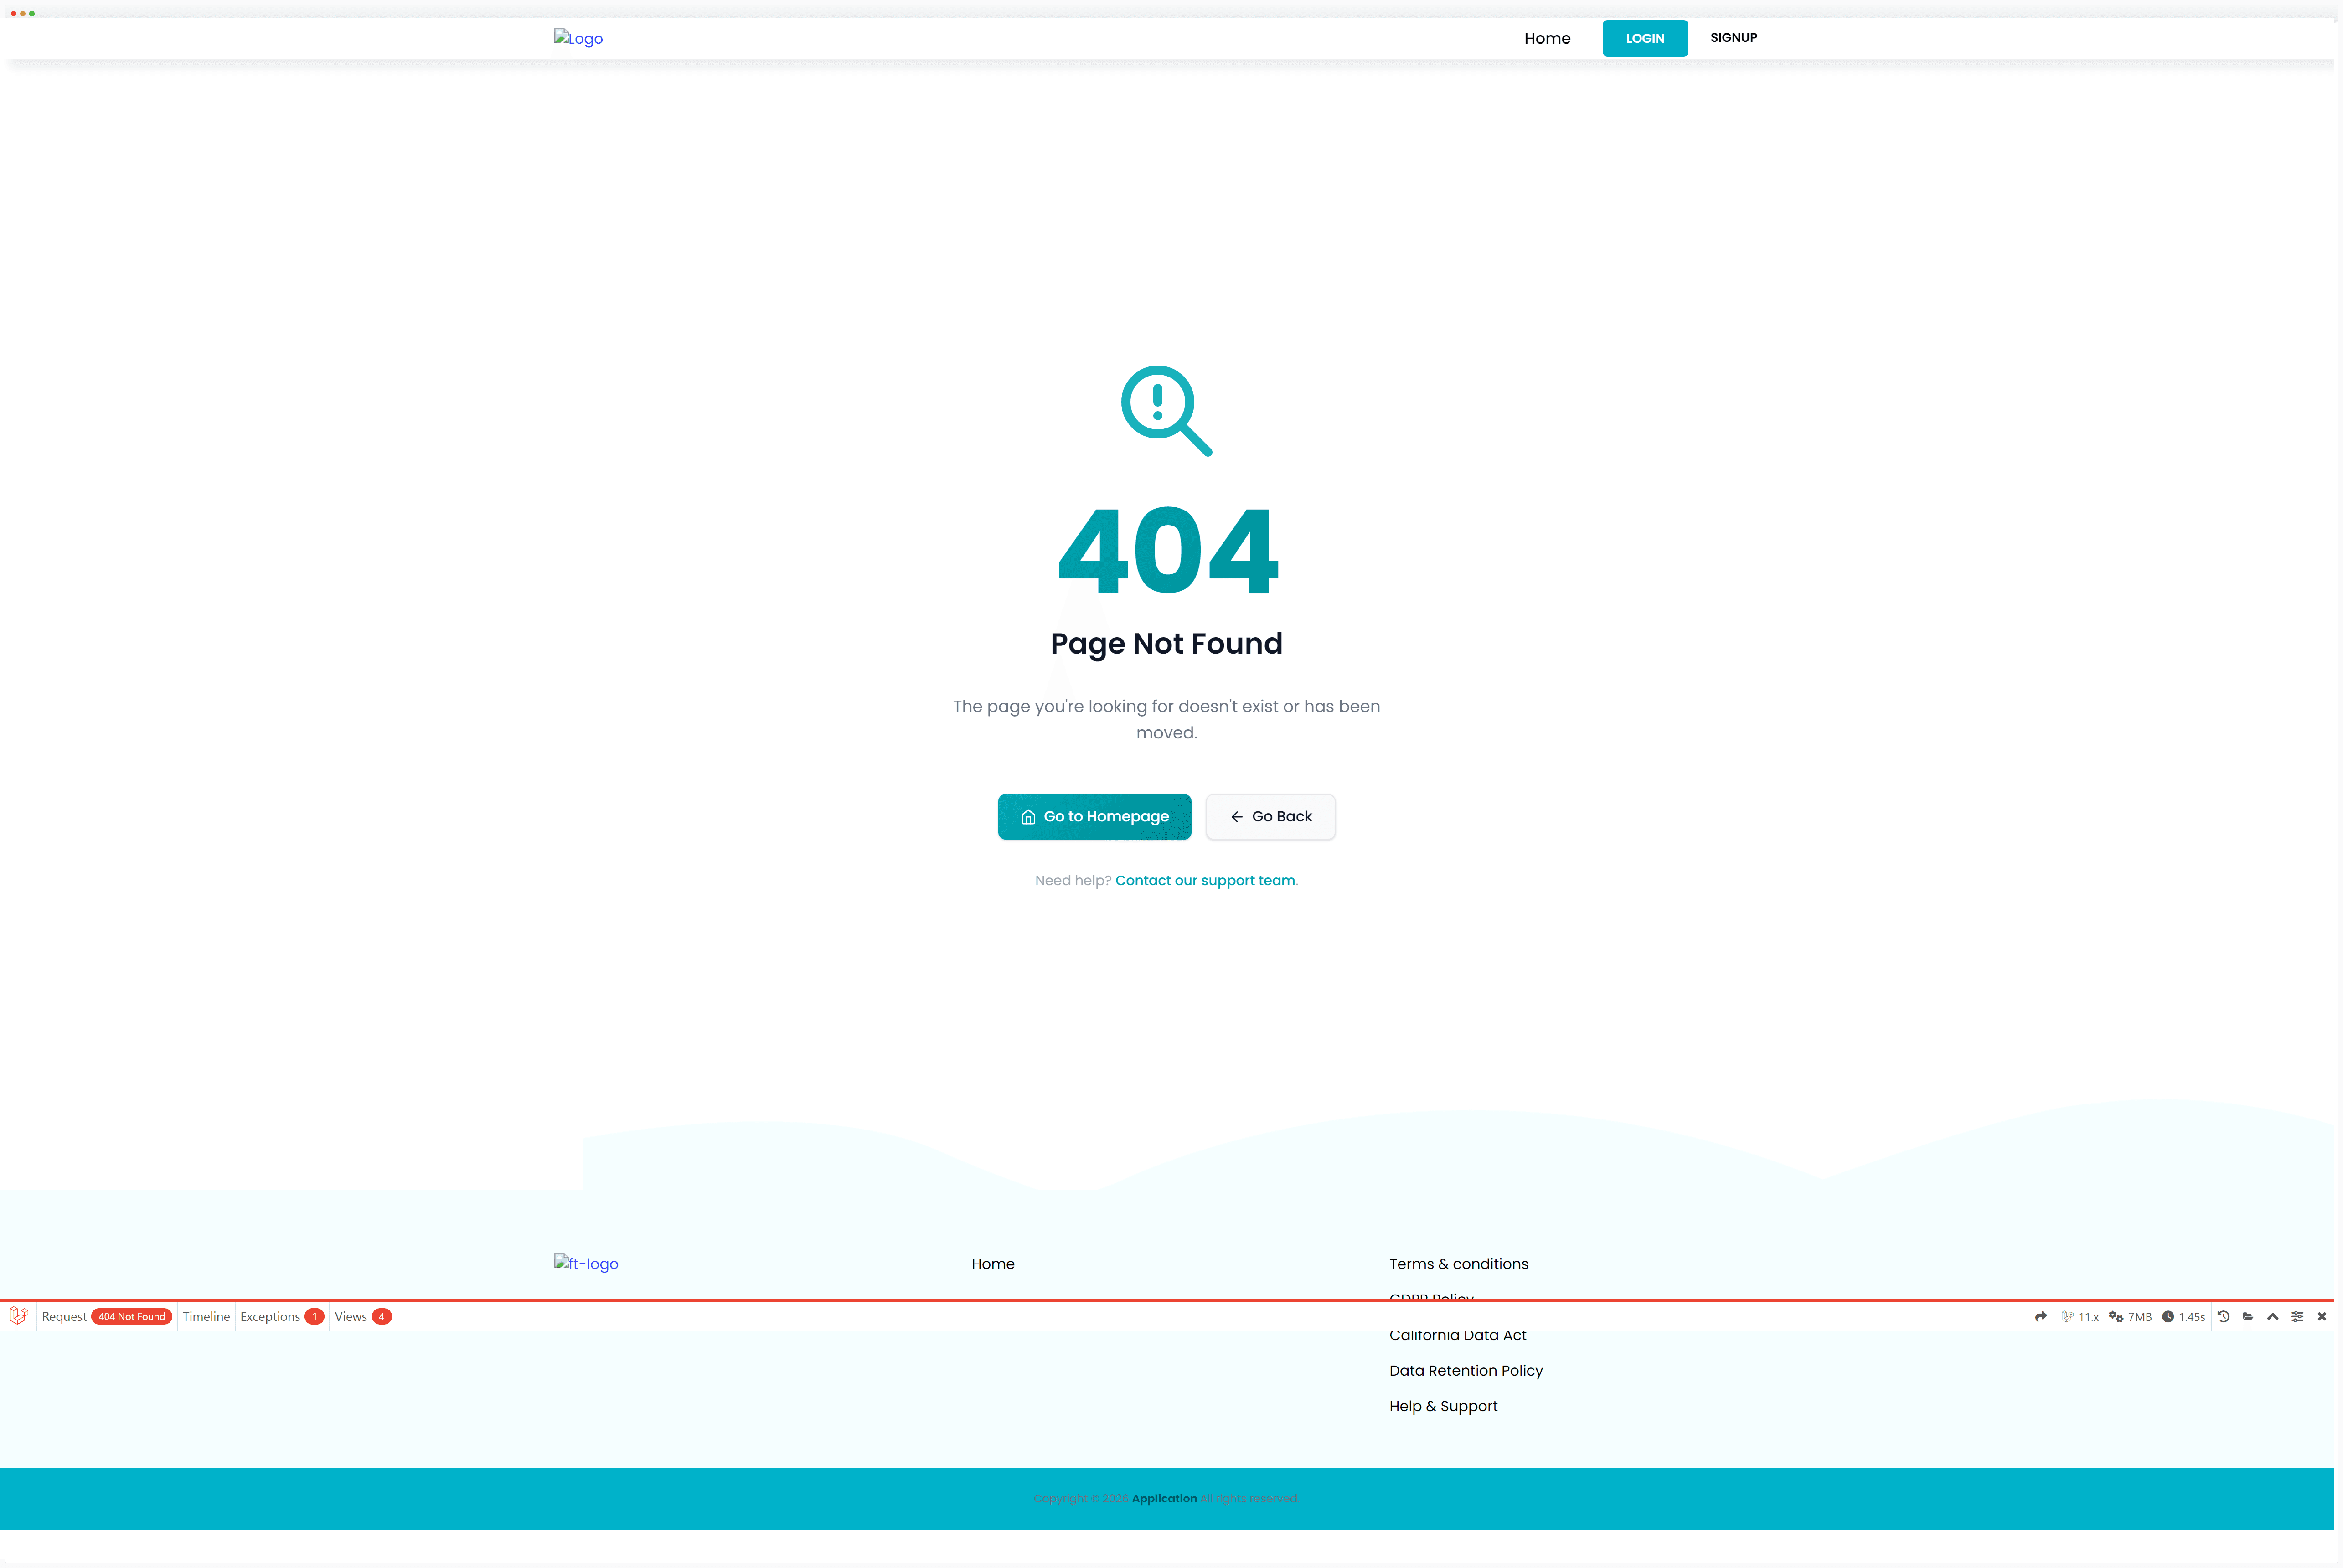
Task: Click the LOGIN button in header
Action: pos(1644,38)
